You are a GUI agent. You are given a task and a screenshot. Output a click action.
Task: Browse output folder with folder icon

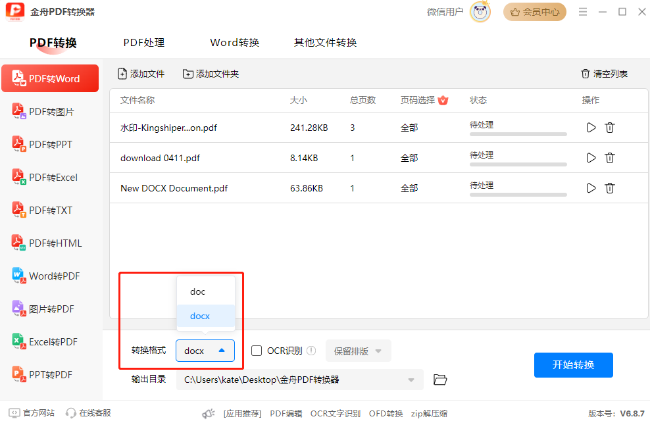(x=440, y=380)
